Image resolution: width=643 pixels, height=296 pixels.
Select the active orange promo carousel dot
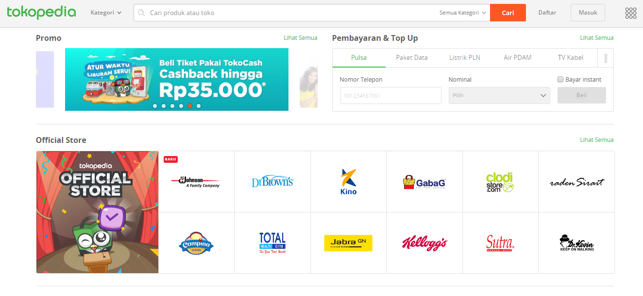coord(190,105)
